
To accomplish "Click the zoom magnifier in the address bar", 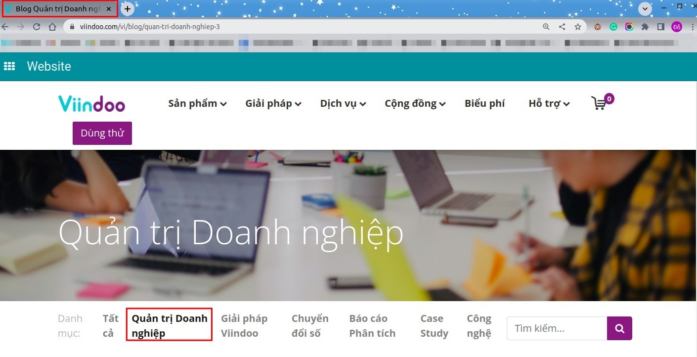I will coord(546,27).
